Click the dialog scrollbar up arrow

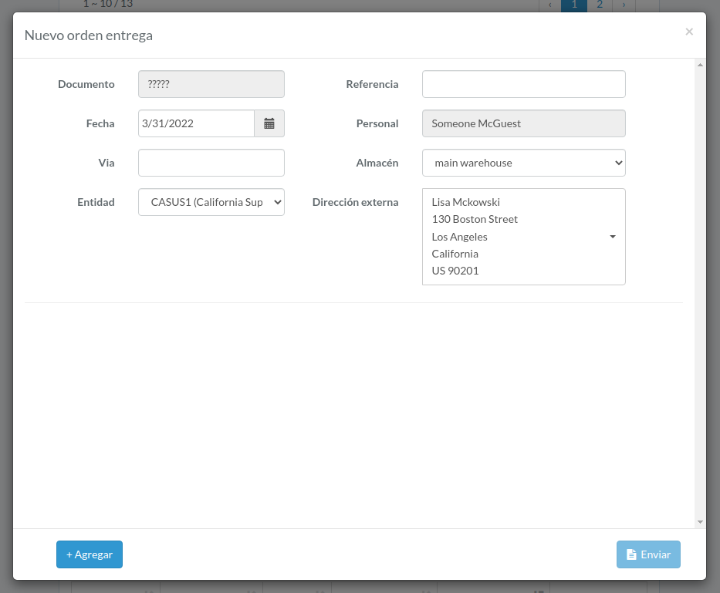click(x=700, y=66)
